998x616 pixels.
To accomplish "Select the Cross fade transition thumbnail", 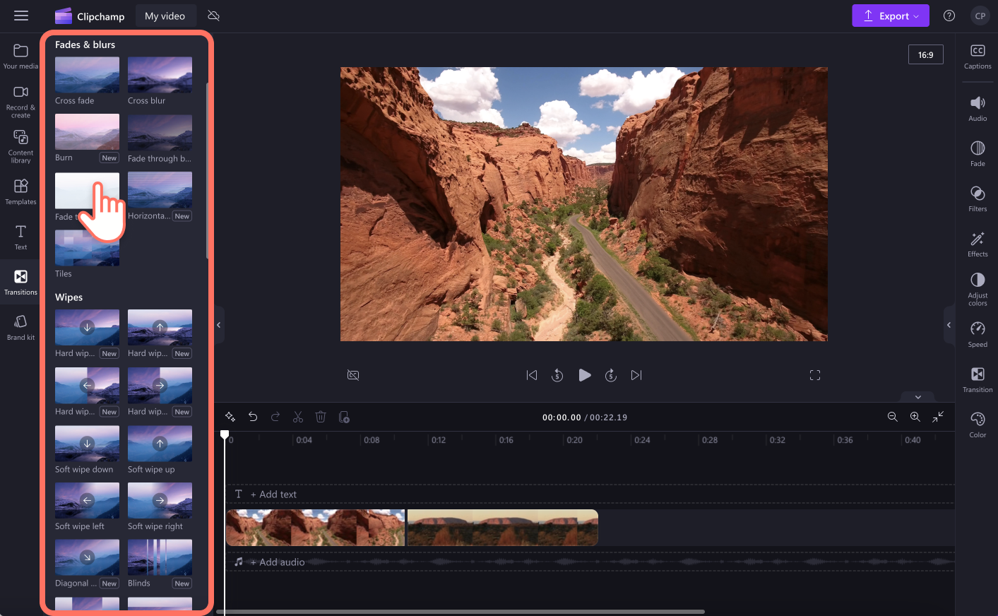I will point(87,75).
